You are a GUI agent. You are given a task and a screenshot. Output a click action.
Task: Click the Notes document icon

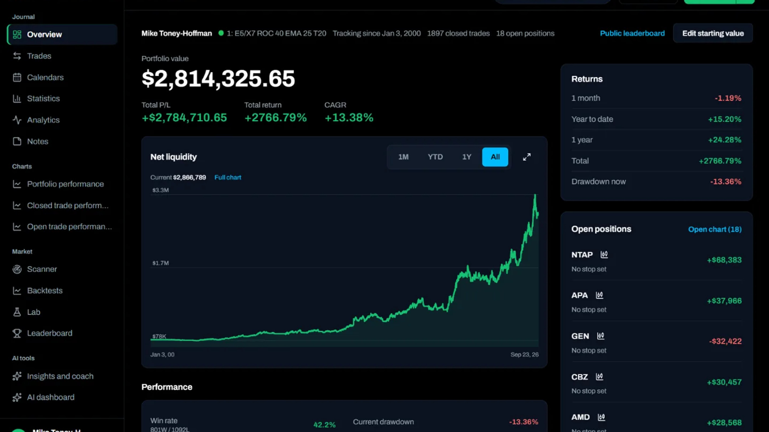pyautogui.click(x=17, y=141)
